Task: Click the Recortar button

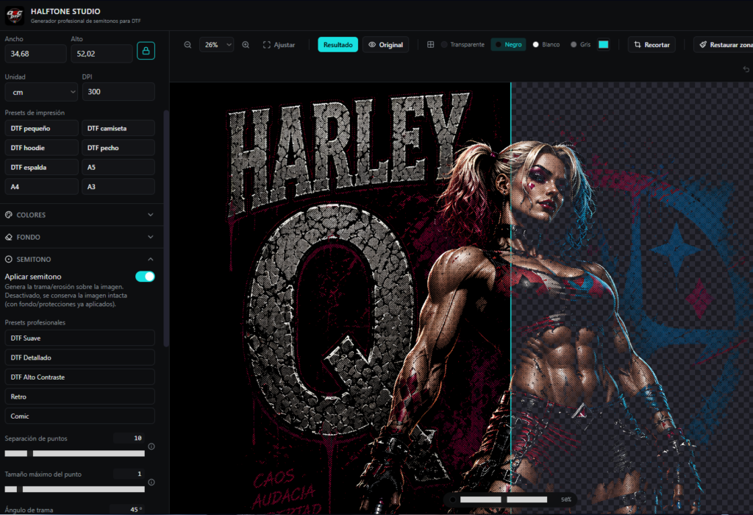Action: pos(652,45)
